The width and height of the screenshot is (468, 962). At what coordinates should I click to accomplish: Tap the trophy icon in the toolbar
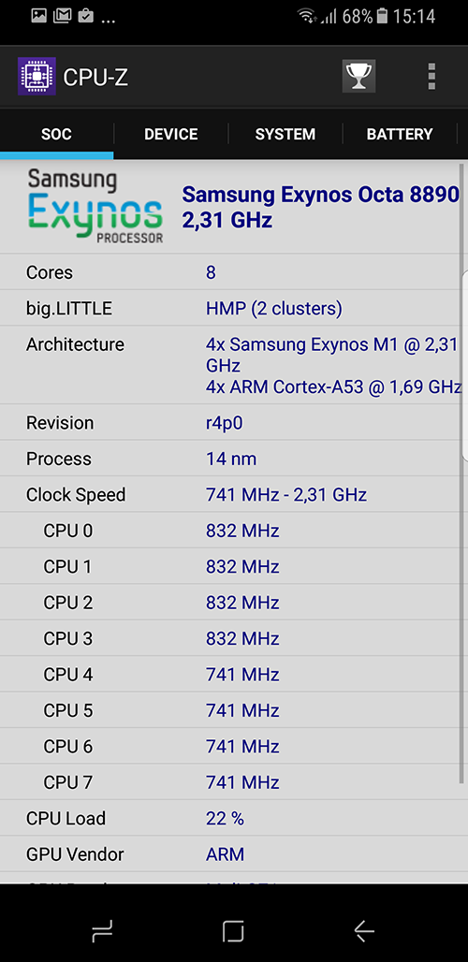tap(358, 77)
